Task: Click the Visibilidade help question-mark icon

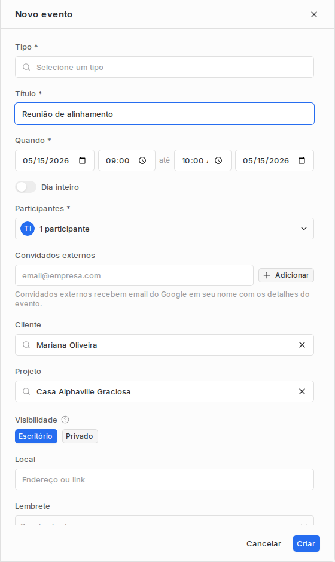Action: 65,420
